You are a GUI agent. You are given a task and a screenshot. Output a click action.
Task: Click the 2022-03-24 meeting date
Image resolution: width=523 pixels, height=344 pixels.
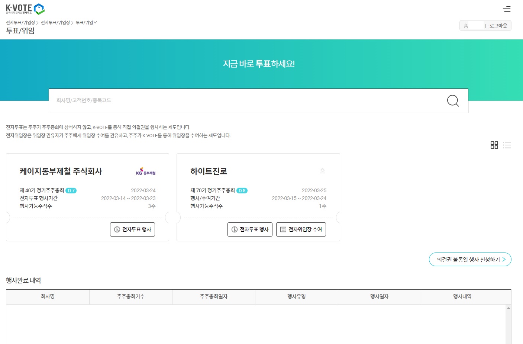point(143,190)
